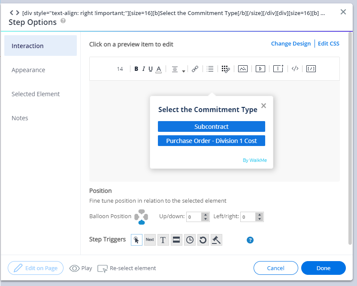Increase the Up/down position value

tap(206, 215)
